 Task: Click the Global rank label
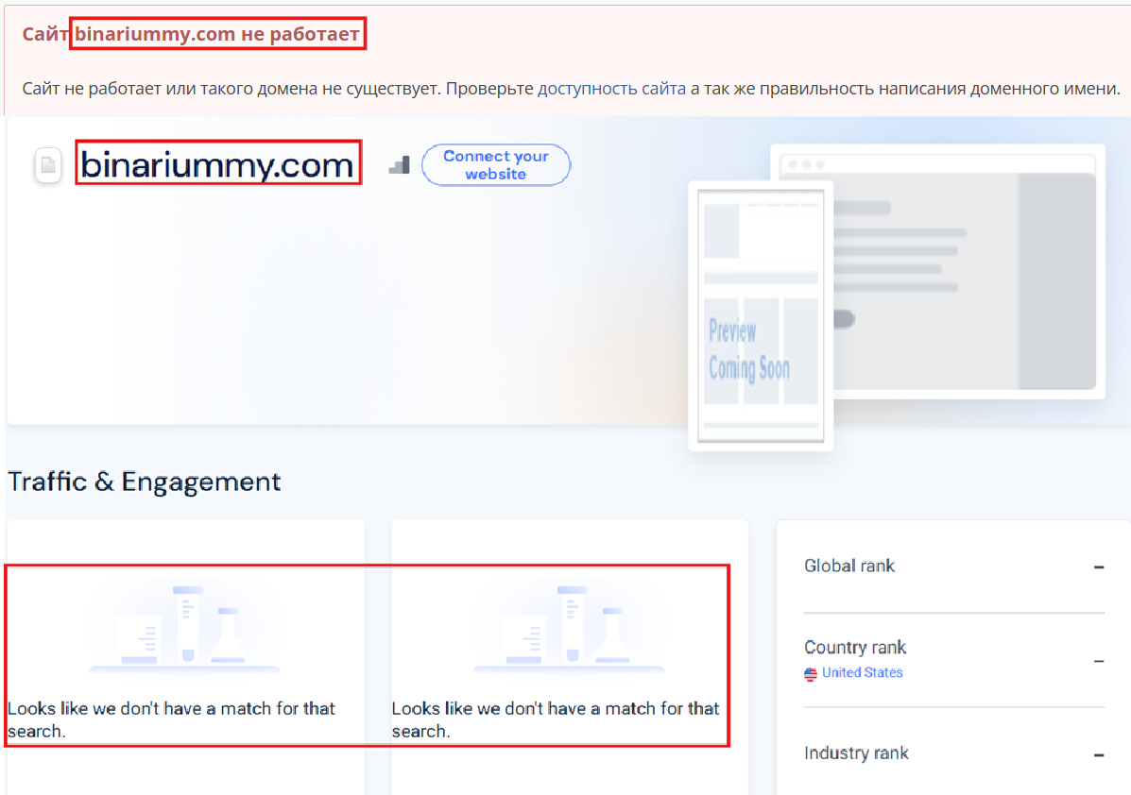848,565
